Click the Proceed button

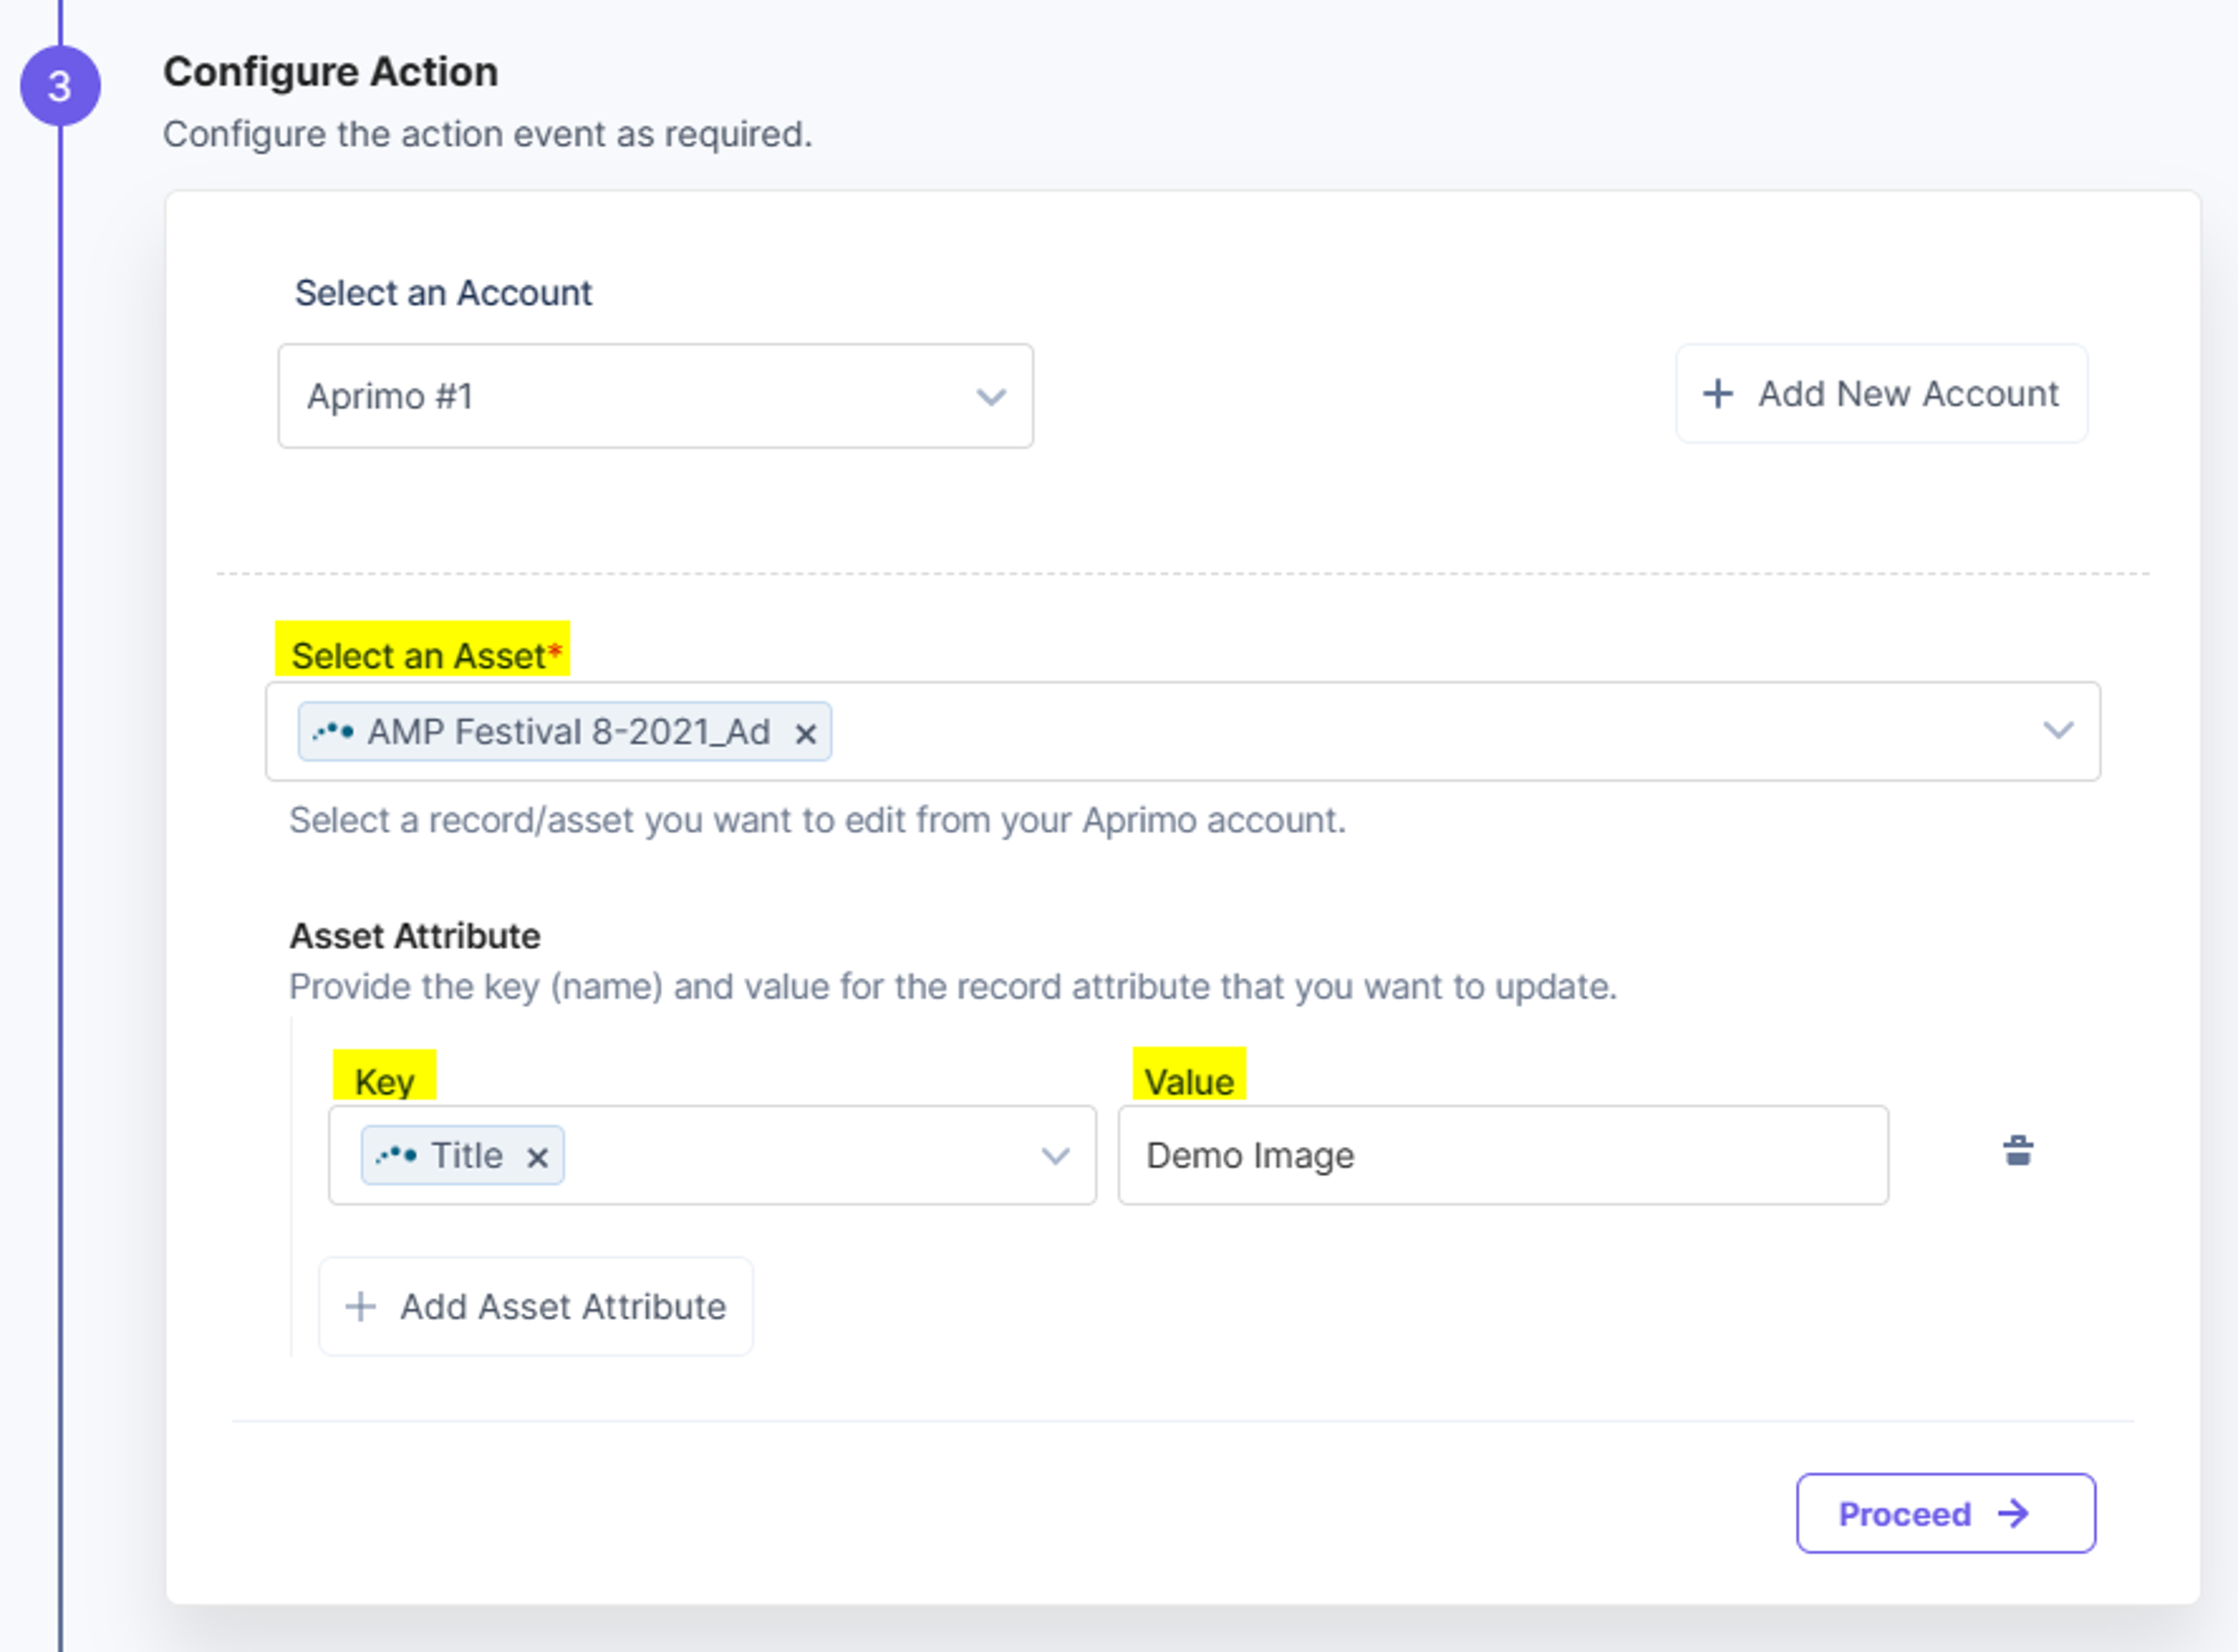click(x=1945, y=1513)
